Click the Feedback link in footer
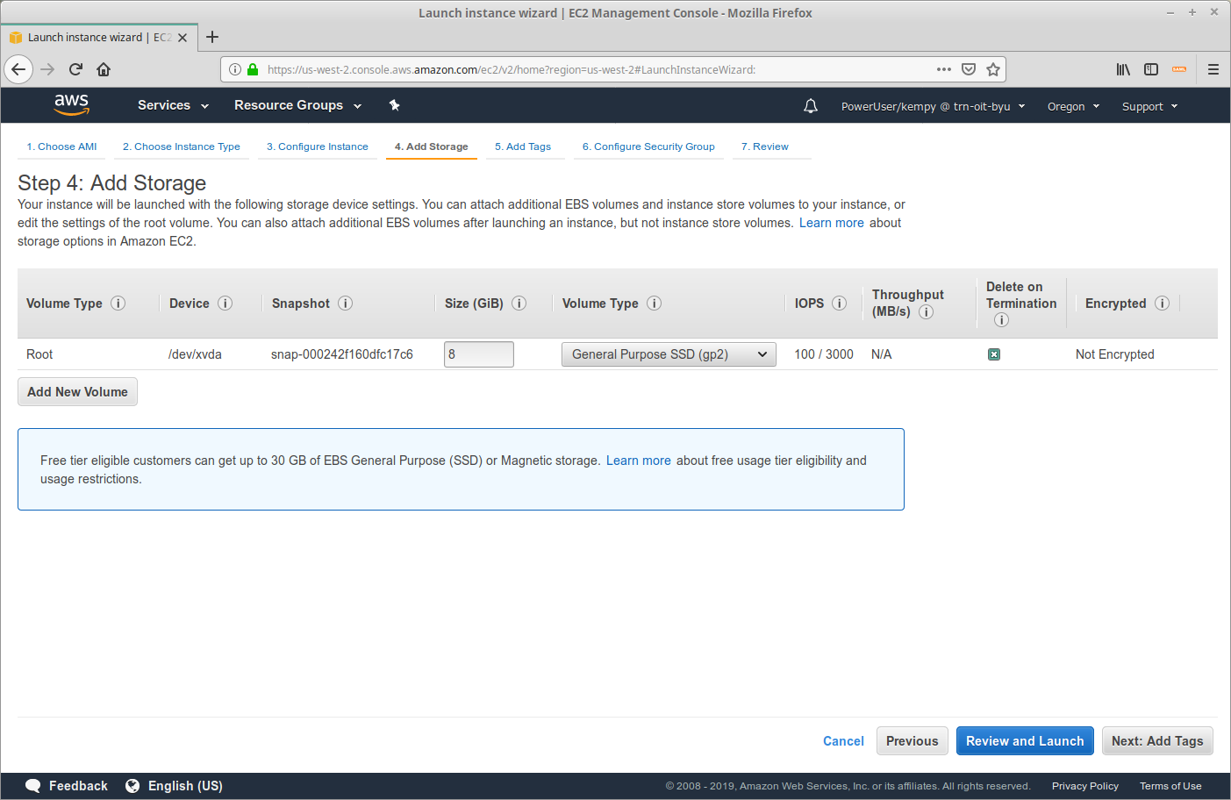 point(67,786)
